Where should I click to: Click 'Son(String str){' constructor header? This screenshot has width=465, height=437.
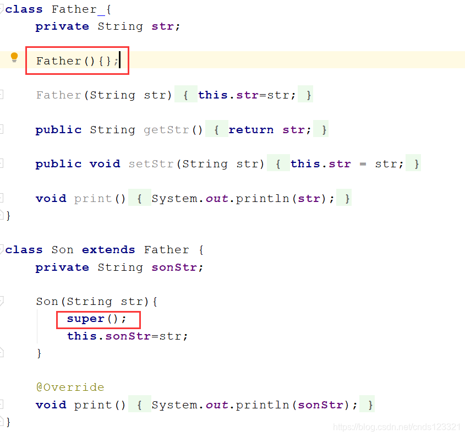pyautogui.click(x=97, y=302)
